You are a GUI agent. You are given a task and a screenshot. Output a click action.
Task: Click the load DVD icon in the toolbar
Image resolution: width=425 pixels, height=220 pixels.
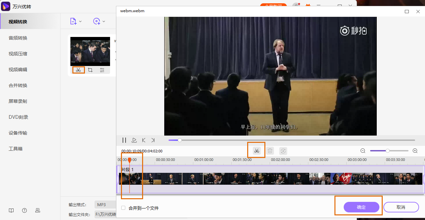point(97,21)
